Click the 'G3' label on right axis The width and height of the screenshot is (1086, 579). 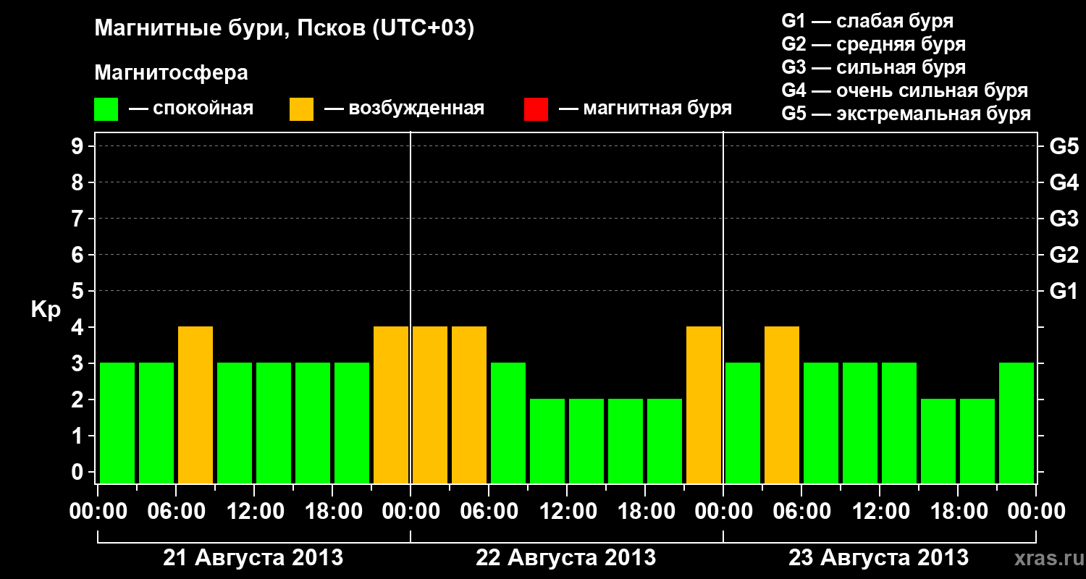[x=1064, y=219]
